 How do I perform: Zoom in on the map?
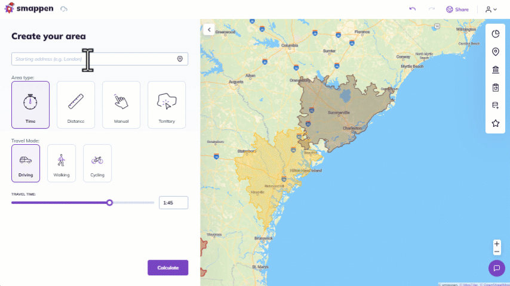click(497, 244)
